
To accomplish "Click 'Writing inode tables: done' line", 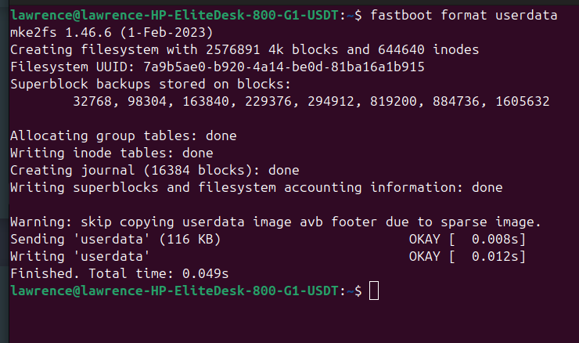I will 112,153.
